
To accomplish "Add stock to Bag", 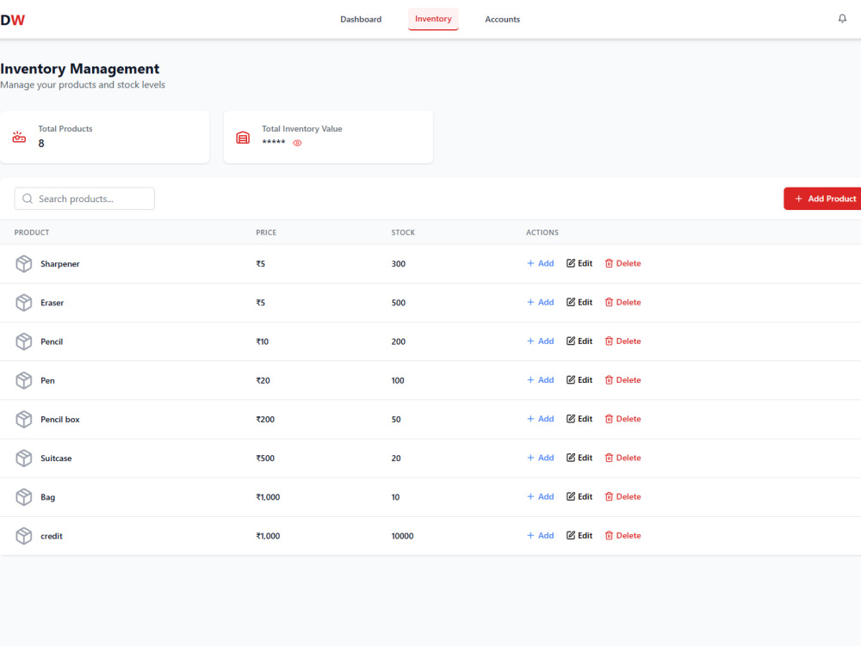I will click(541, 497).
